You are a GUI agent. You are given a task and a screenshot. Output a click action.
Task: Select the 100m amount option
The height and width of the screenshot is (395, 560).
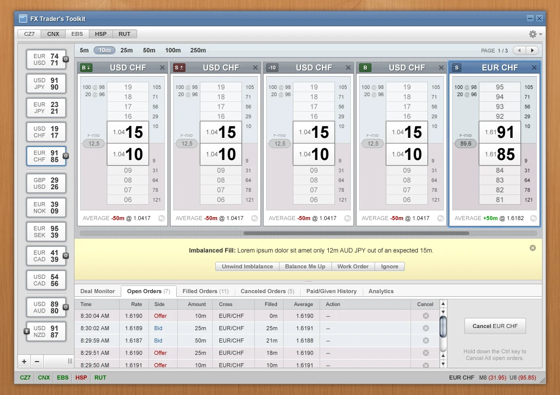tap(173, 50)
